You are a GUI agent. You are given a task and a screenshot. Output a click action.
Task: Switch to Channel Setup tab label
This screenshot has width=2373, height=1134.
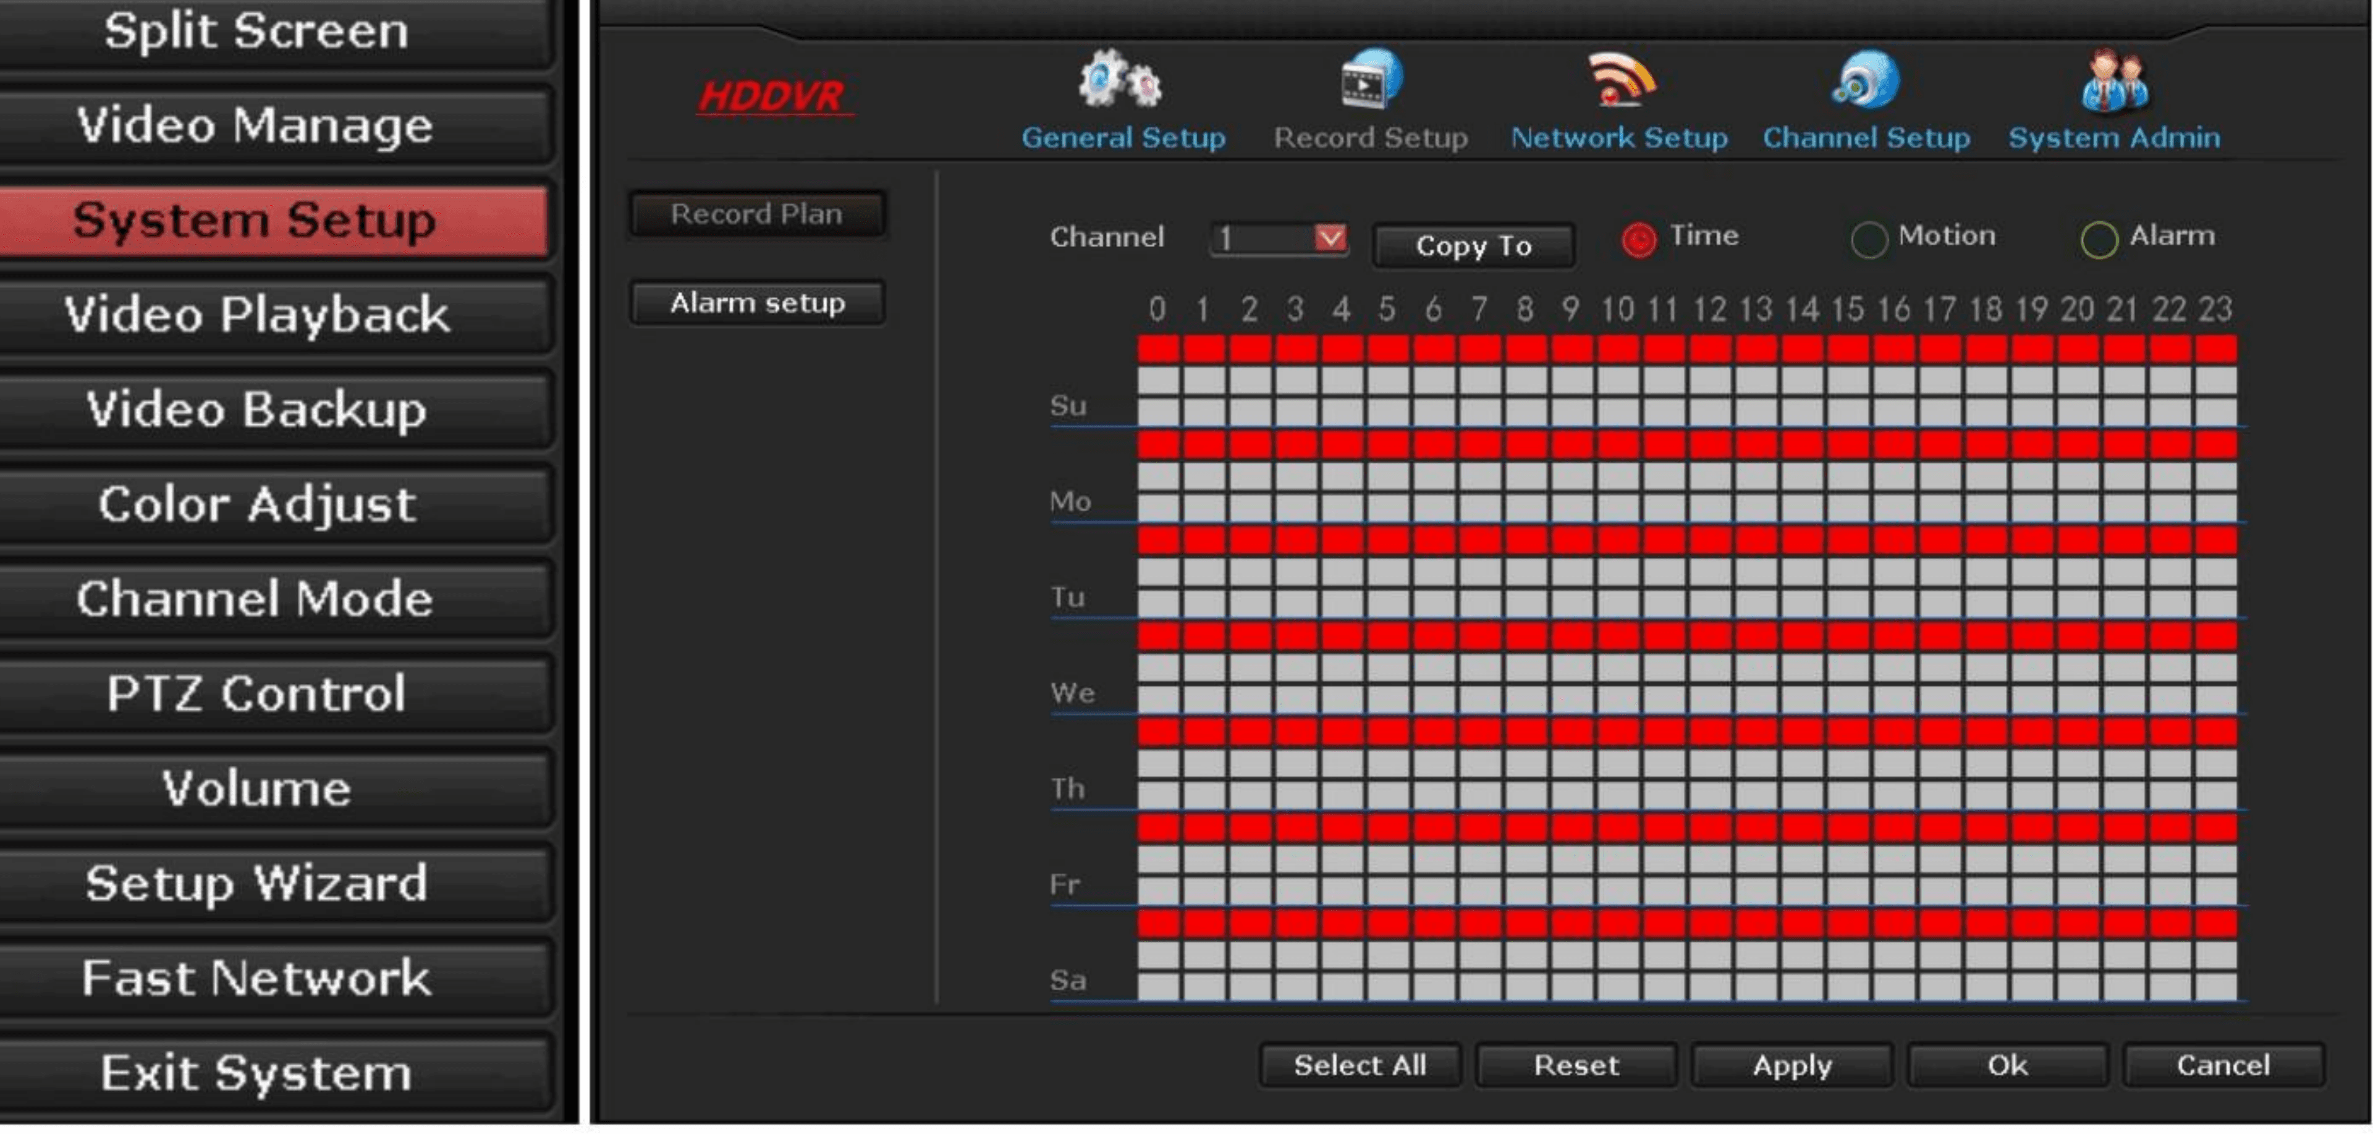point(1866,138)
